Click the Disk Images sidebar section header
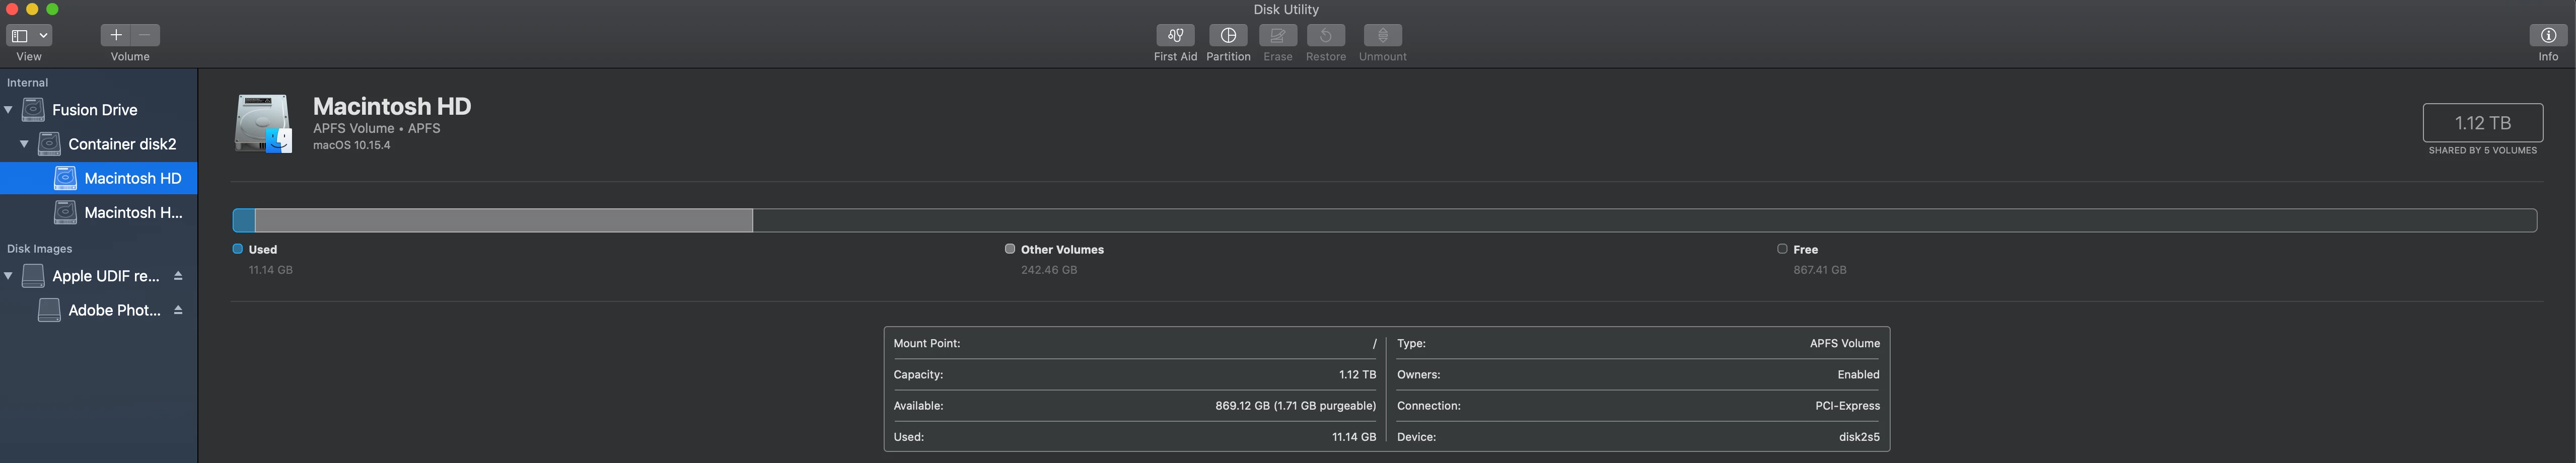 pos(39,249)
